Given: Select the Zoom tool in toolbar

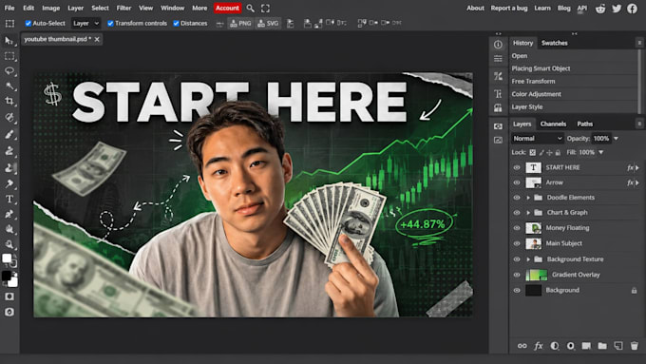Looking at the screenshot, I should click(x=9, y=244).
